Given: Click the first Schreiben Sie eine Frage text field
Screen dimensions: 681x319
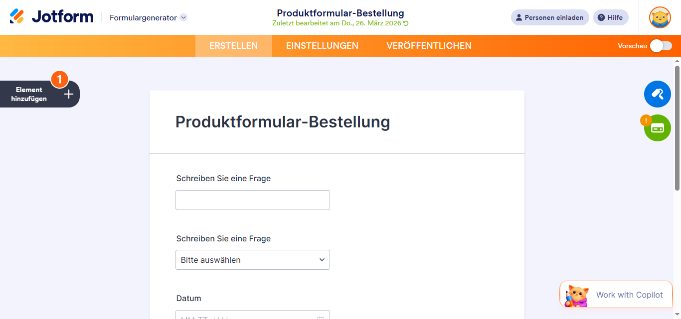Looking at the screenshot, I should pos(252,200).
